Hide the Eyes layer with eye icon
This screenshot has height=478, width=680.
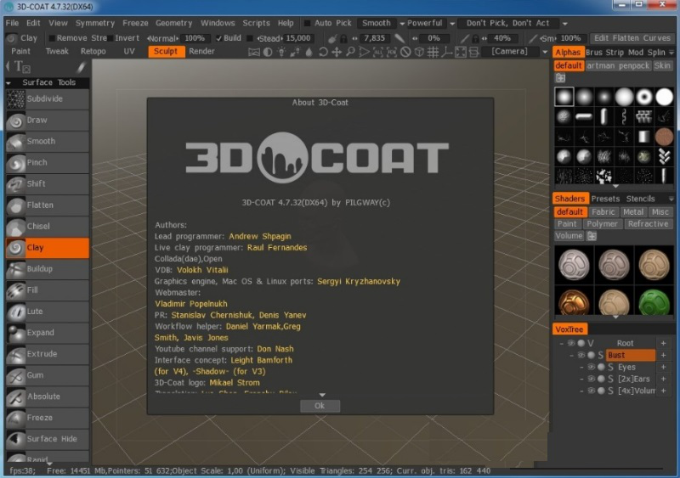(591, 367)
